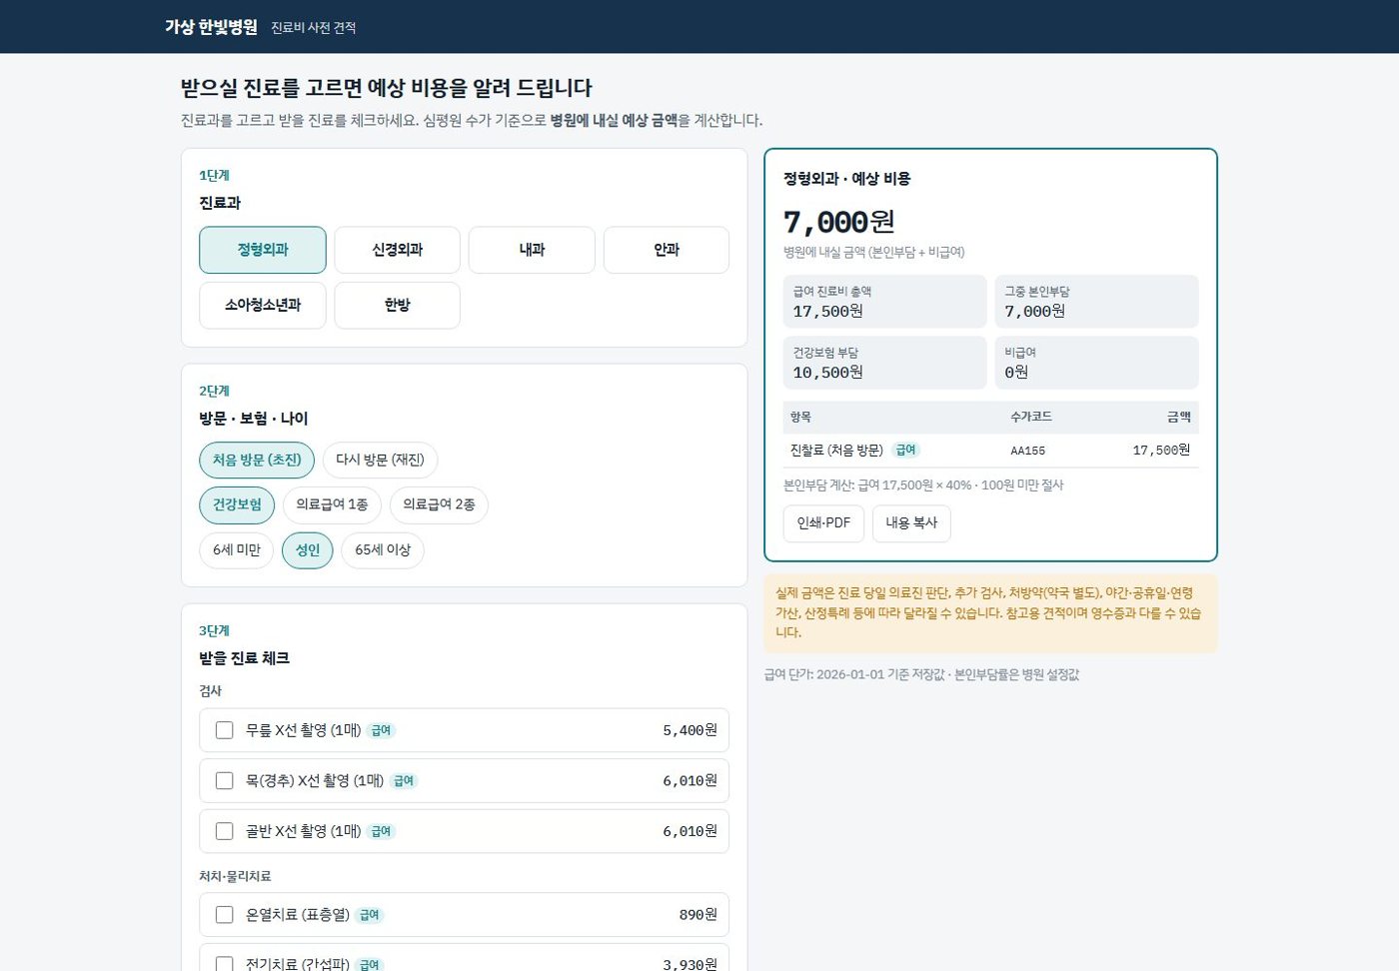This screenshot has width=1399, height=971.
Task: Click the 본인부담 계산 formula note
Action: [x=923, y=485]
